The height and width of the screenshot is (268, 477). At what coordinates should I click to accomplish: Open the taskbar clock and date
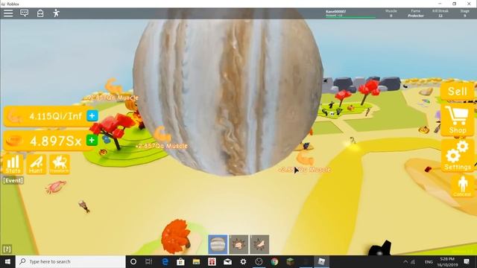(447, 261)
